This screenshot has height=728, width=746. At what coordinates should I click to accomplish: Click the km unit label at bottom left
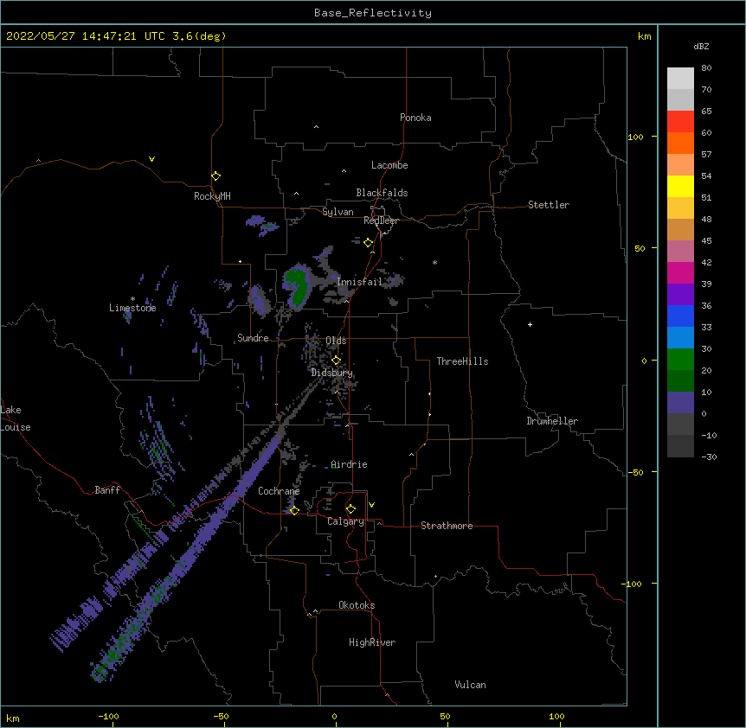click(13, 718)
